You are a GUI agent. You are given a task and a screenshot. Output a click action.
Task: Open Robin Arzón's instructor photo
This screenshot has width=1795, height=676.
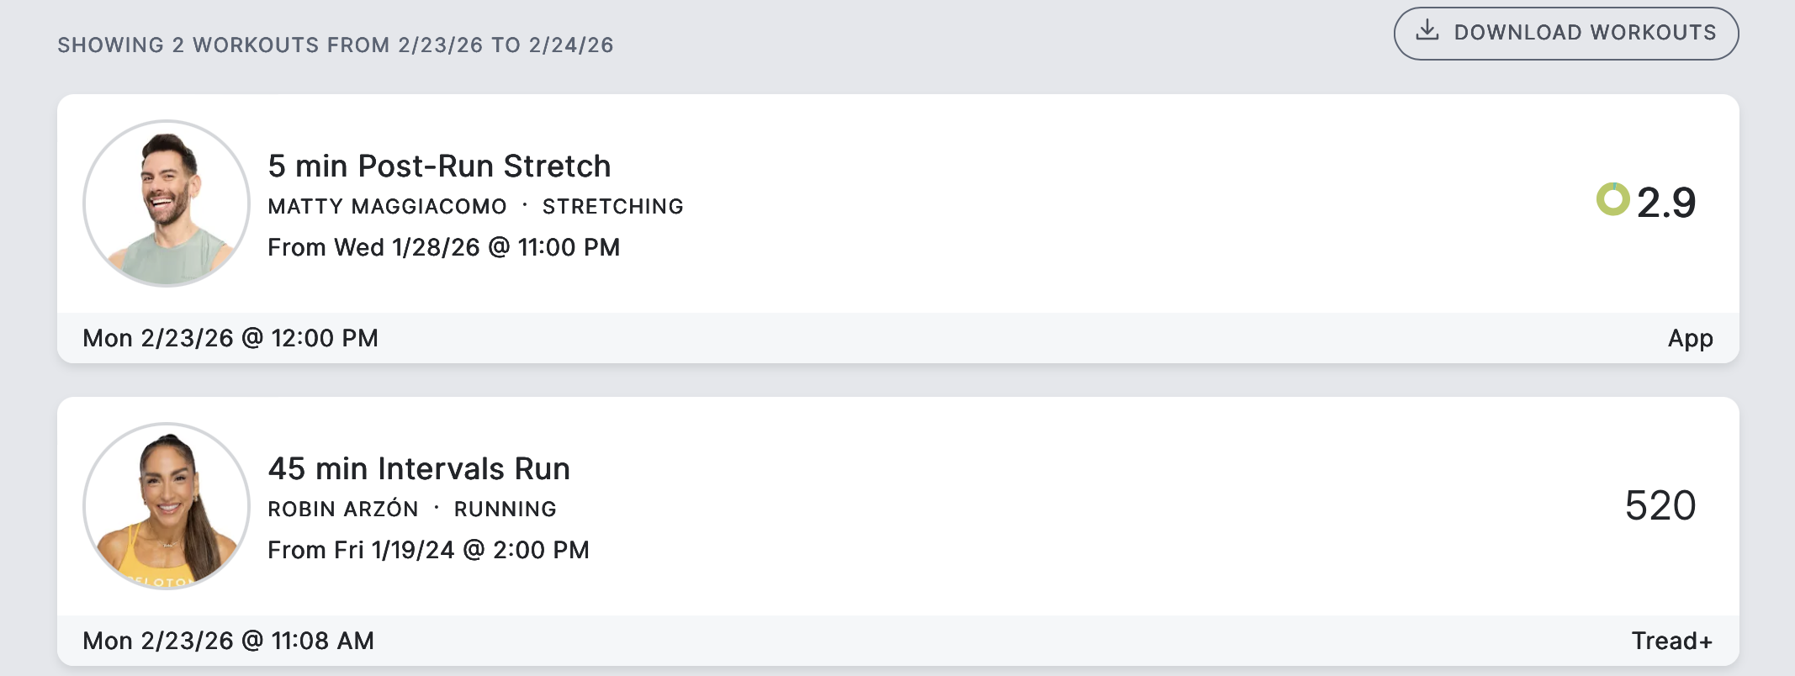(167, 506)
